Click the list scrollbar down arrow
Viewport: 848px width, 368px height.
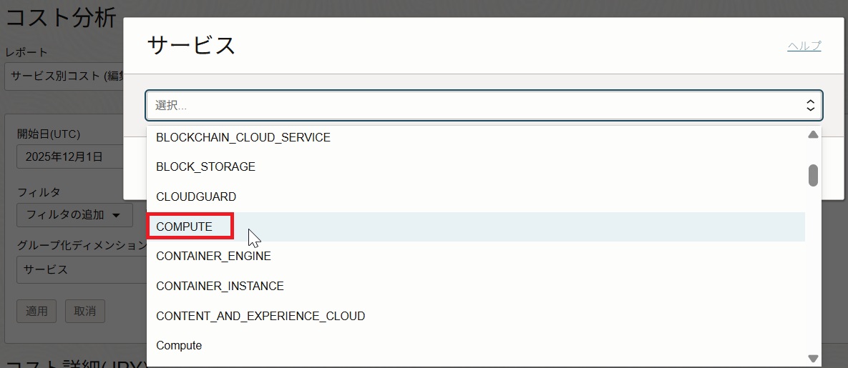(813, 358)
